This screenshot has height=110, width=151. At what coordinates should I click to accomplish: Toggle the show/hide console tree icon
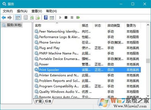click(18, 17)
